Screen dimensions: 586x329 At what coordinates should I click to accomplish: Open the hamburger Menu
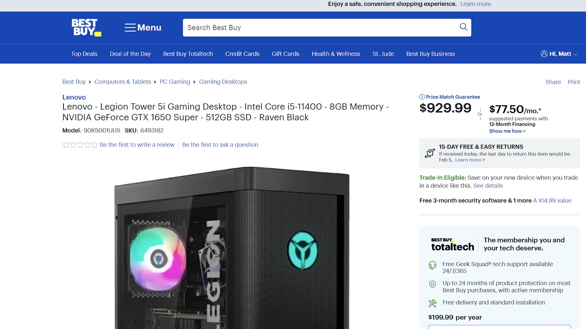click(x=143, y=27)
